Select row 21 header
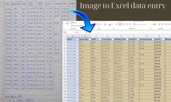This screenshot has height=102, width=171. click(x=65, y=101)
